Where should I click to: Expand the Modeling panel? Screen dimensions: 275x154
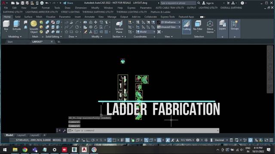coord(15,37)
